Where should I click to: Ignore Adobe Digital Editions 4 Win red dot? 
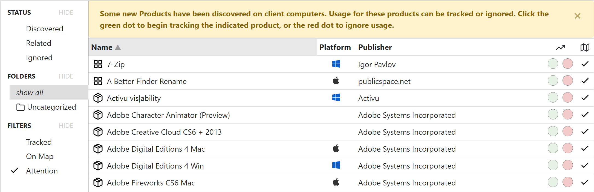tap(568, 165)
